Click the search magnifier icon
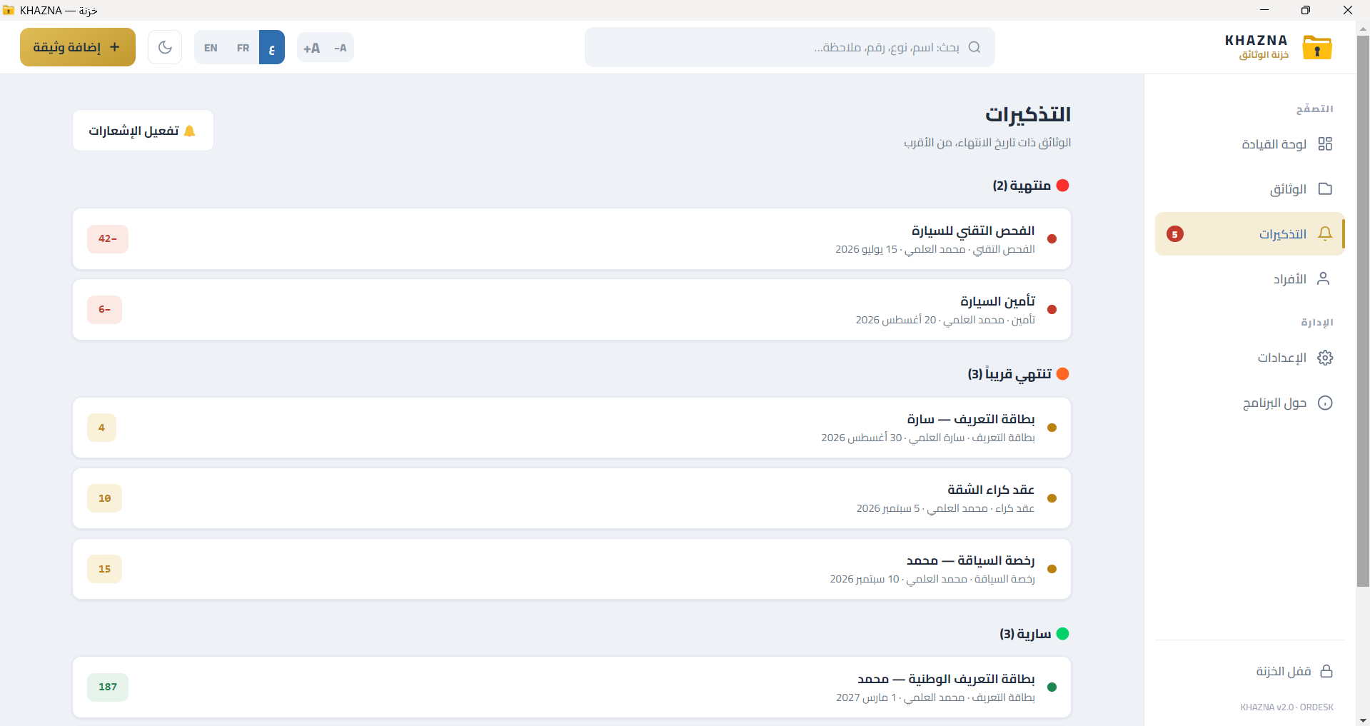The height and width of the screenshot is (726, 1370). [x=974, y=47]
